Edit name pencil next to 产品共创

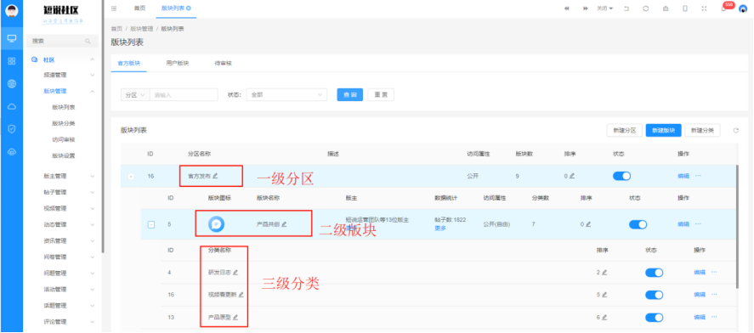pos(284,224)
